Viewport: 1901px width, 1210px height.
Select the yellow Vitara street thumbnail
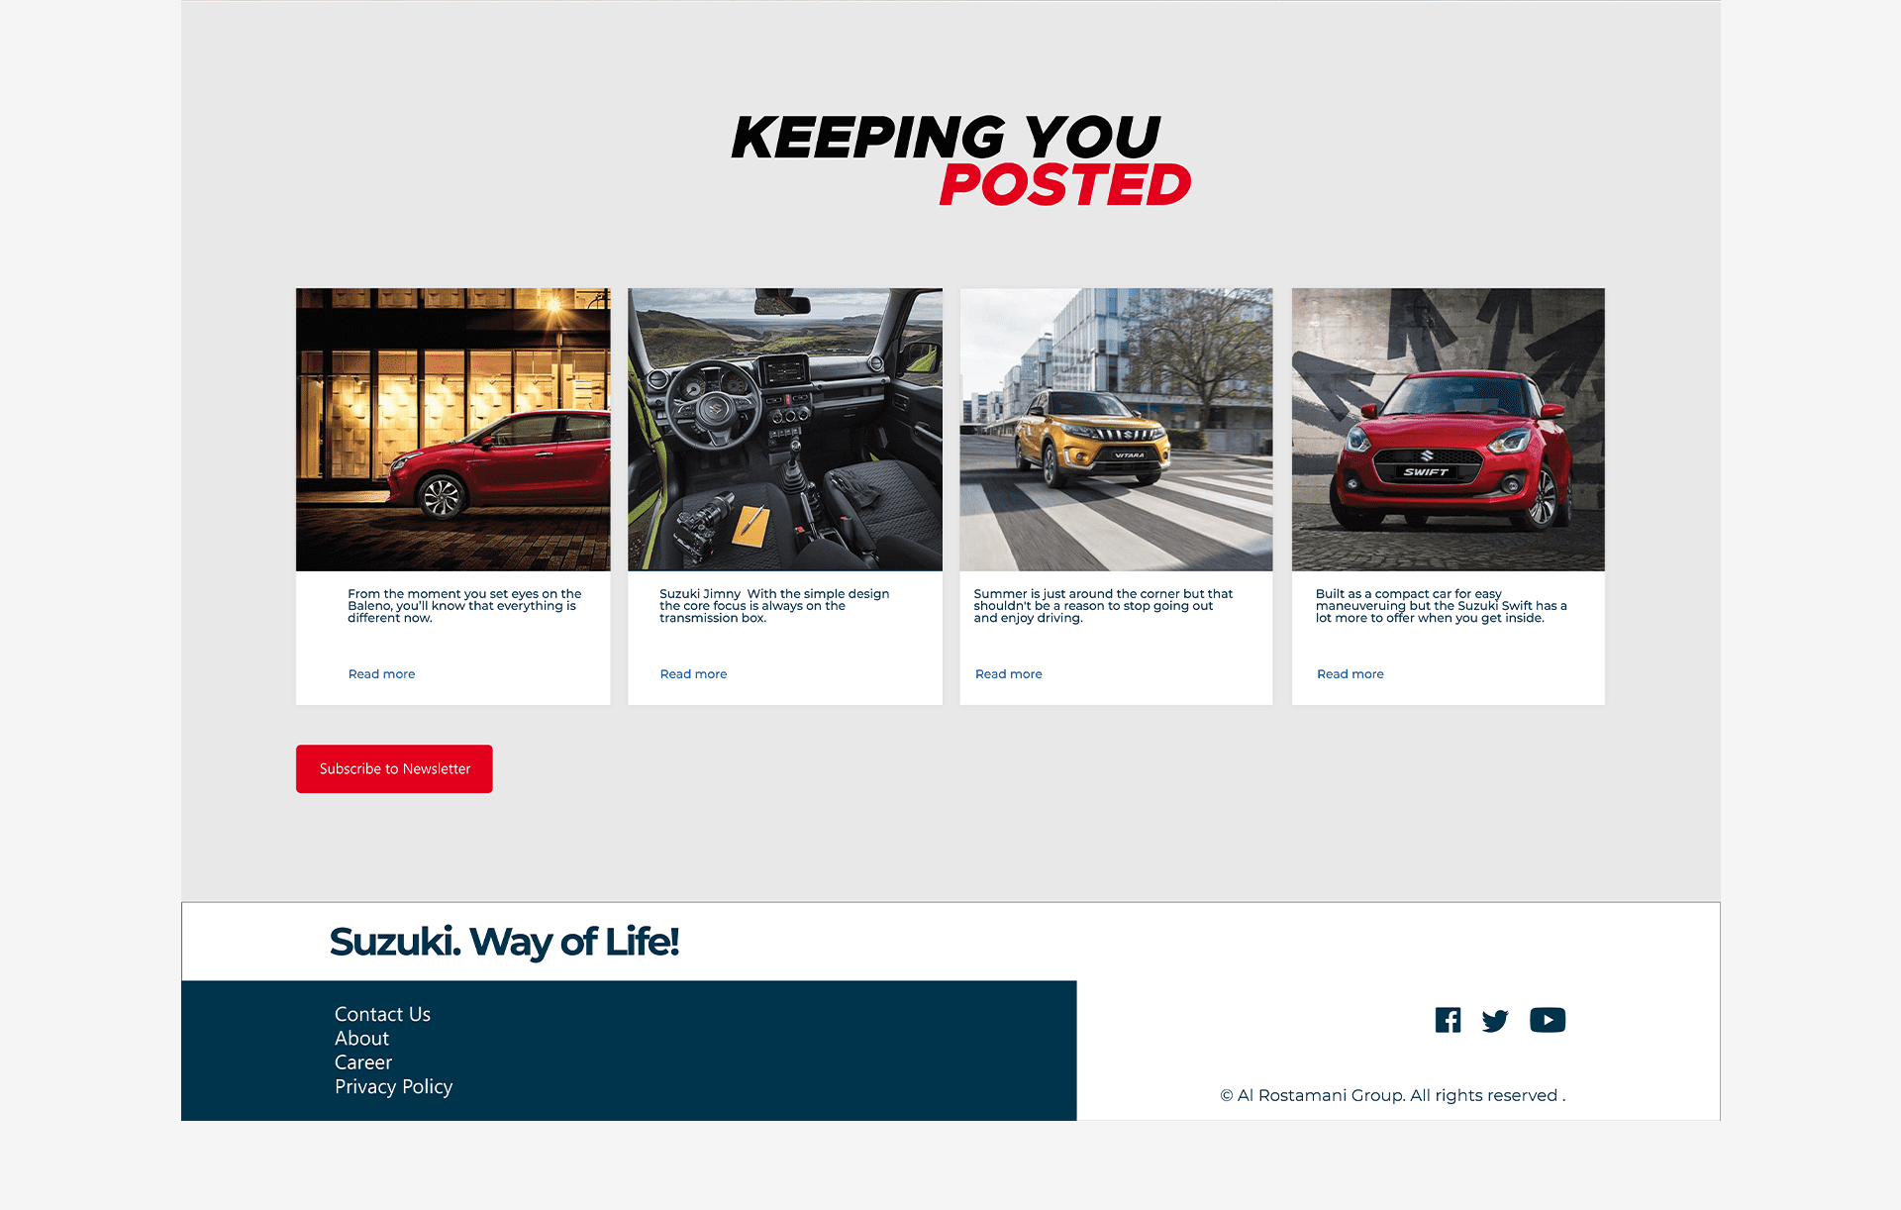[x=1116, y=430]
